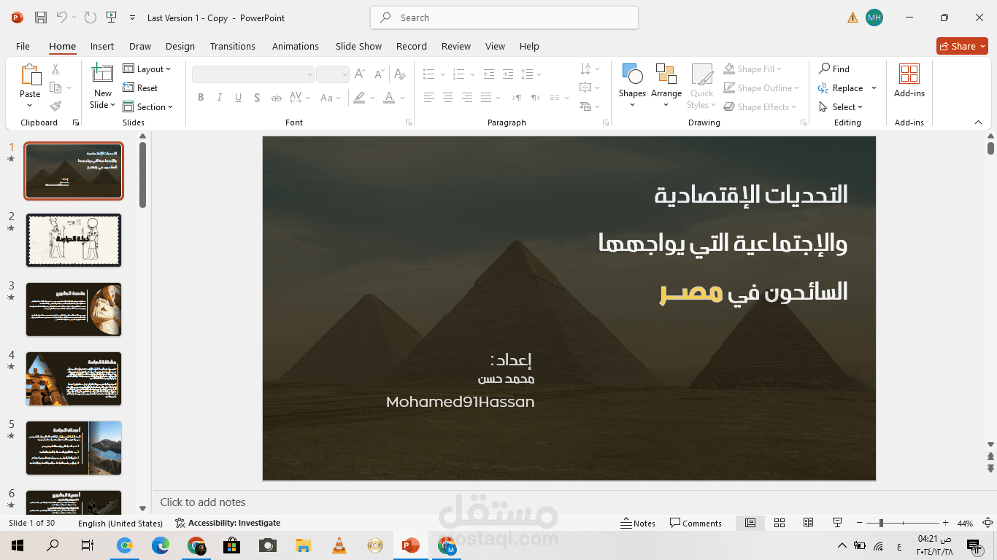Click the warning triangle icon in title bar
The height and width of the screenshot is (560, 997).
tap(852, 17)
